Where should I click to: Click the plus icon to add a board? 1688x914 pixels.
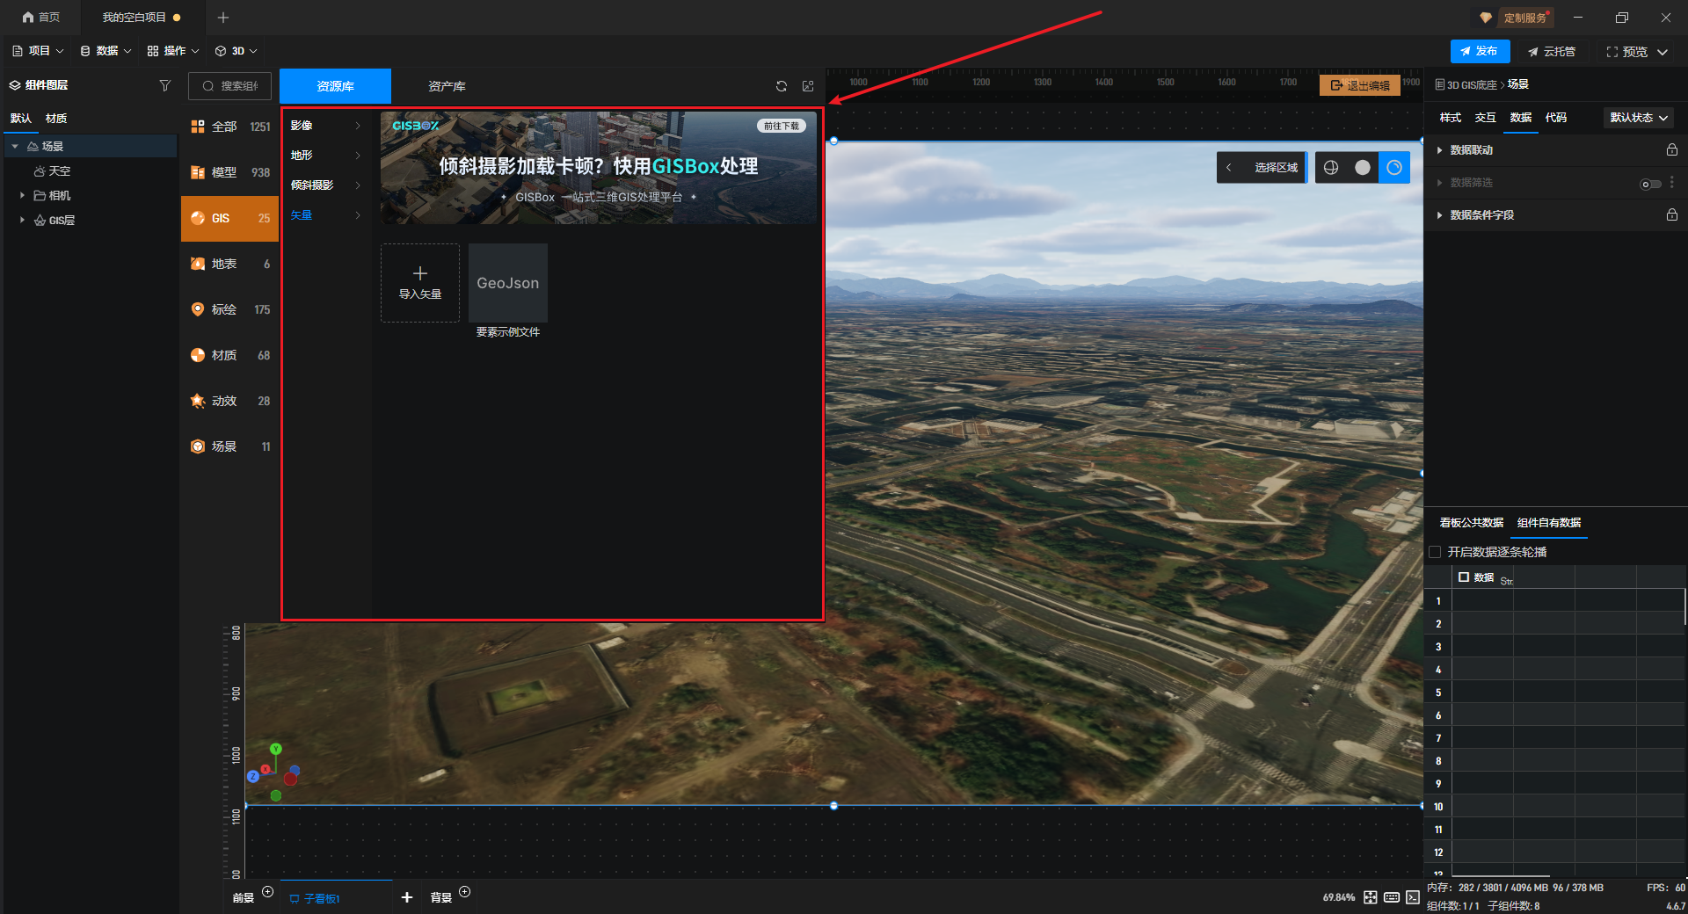(406, 897)
